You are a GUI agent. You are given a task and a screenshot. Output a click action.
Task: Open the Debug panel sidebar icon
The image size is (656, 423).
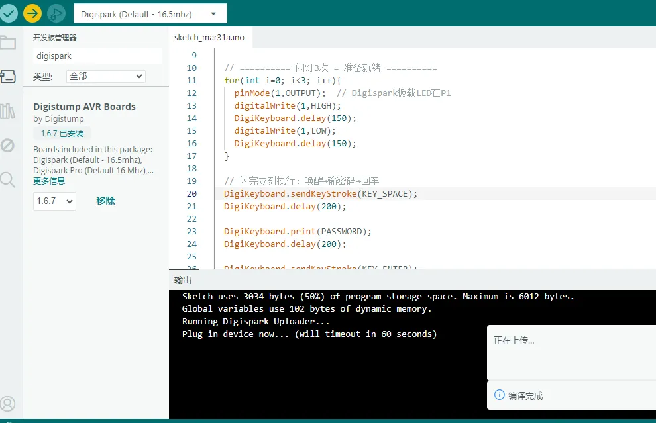click(x=8, y=145)
